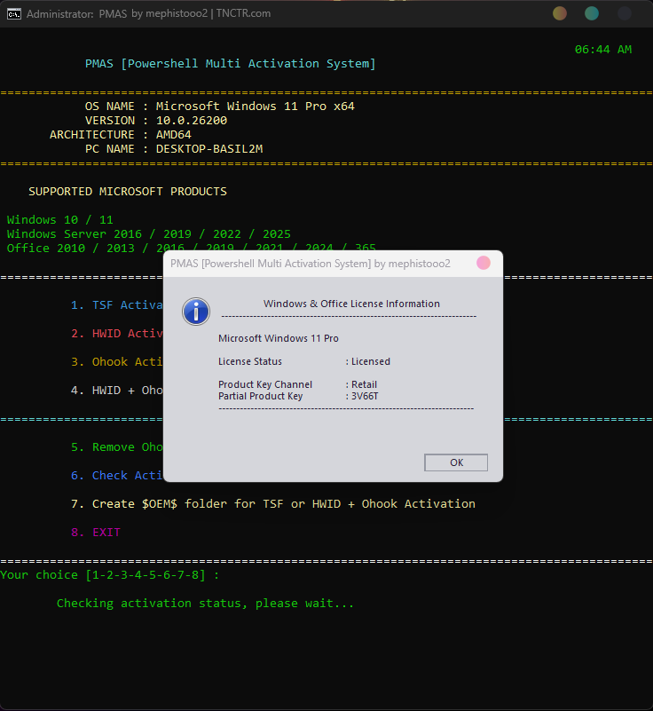The height and width of the screenshot is (711, 653).
Task: Click the ARCHITECTURE AMD64 line
Action: coord(121,135)
